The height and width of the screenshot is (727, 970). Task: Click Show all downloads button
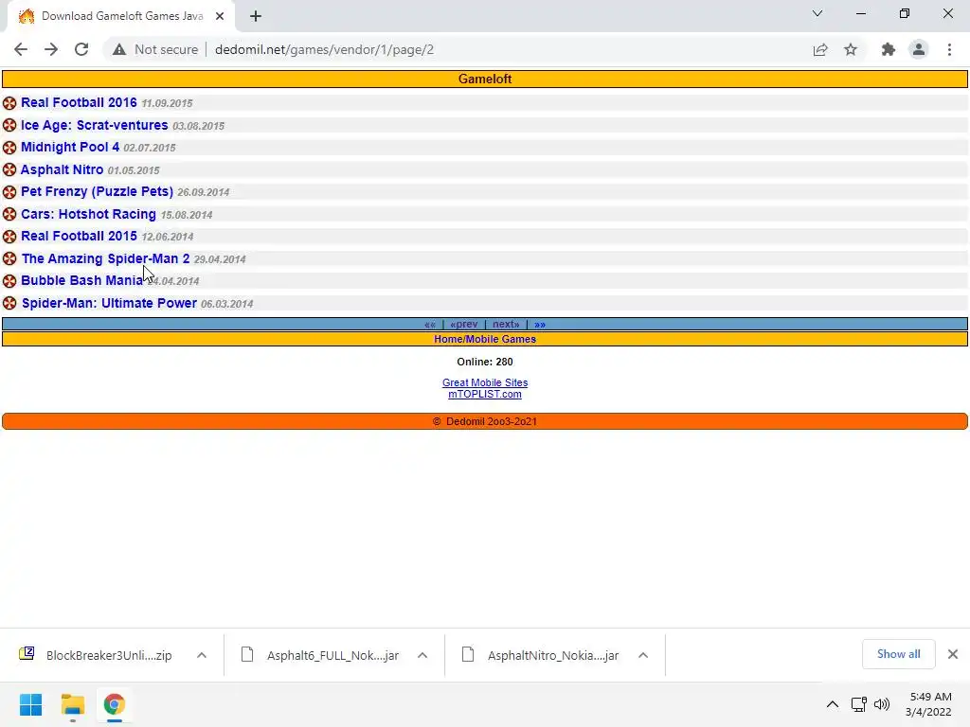(898, 654)
